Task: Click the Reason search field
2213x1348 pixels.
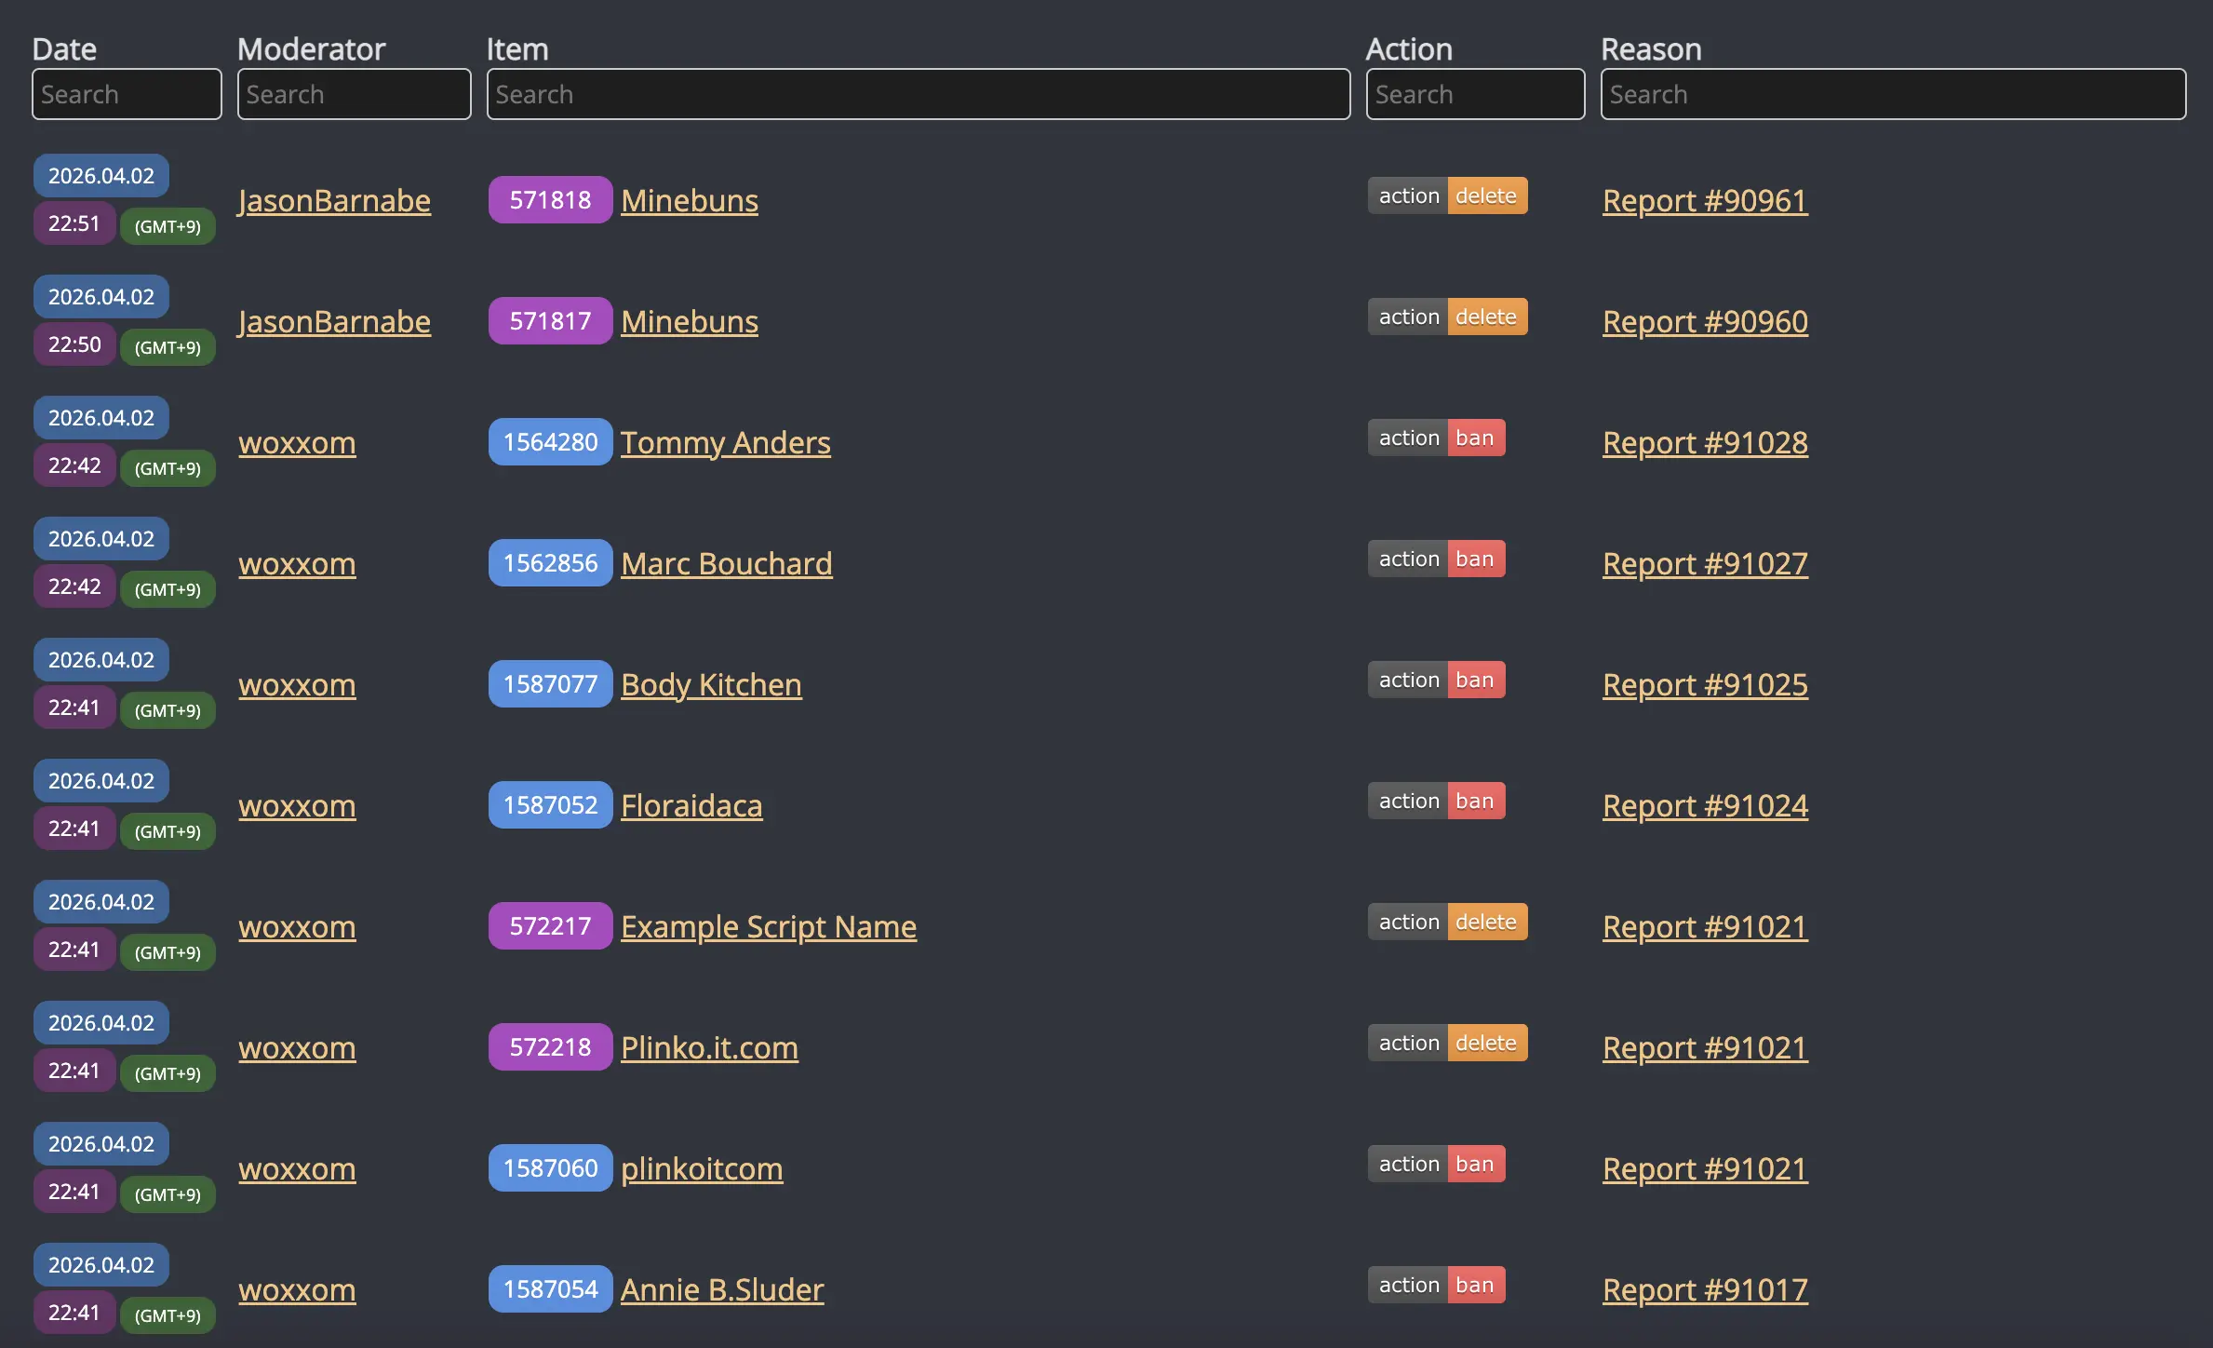Action: pos(1892,94)
